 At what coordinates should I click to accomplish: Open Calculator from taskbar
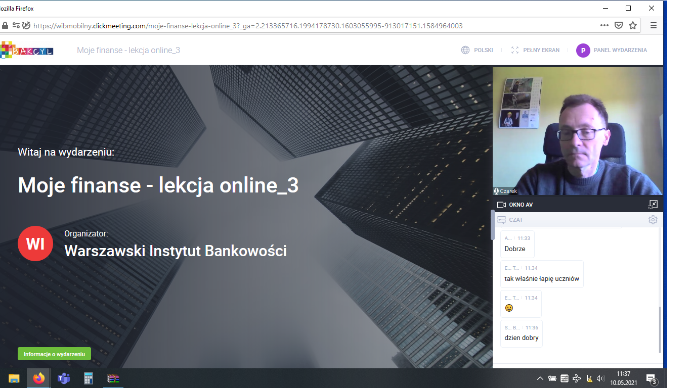coord(88,378)
